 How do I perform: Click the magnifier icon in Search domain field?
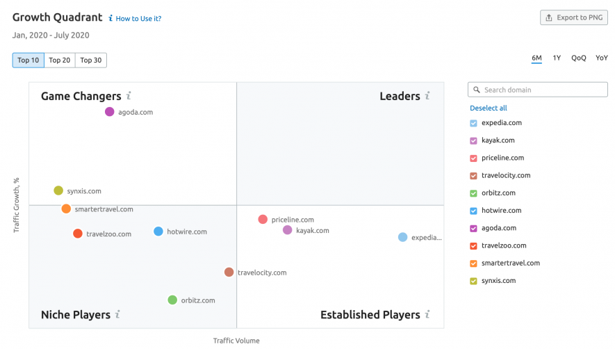477,90
